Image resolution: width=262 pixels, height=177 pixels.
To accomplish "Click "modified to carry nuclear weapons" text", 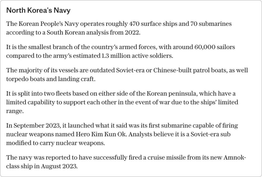I will (55, 143).
